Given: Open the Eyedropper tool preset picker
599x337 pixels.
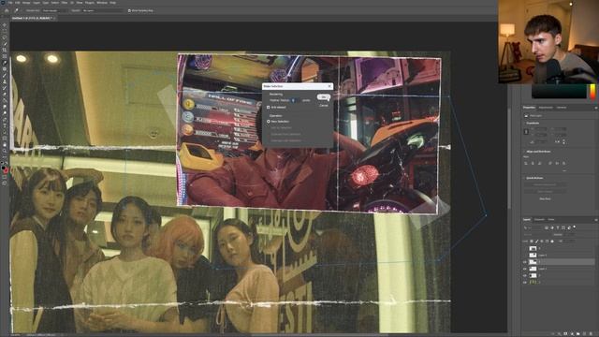Looking at the screenshot, I should coord(17,10).
